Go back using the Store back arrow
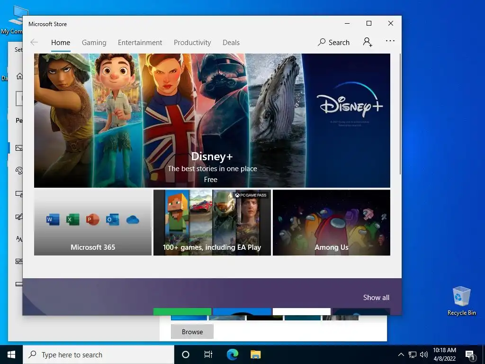 34,42
